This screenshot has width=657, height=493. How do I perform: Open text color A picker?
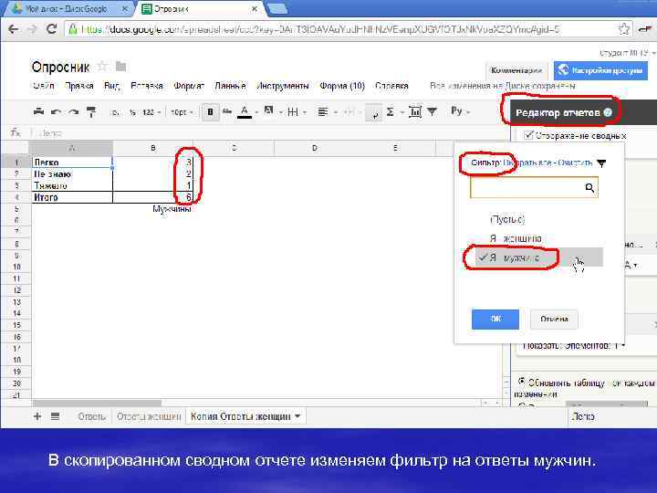[245, 112]
